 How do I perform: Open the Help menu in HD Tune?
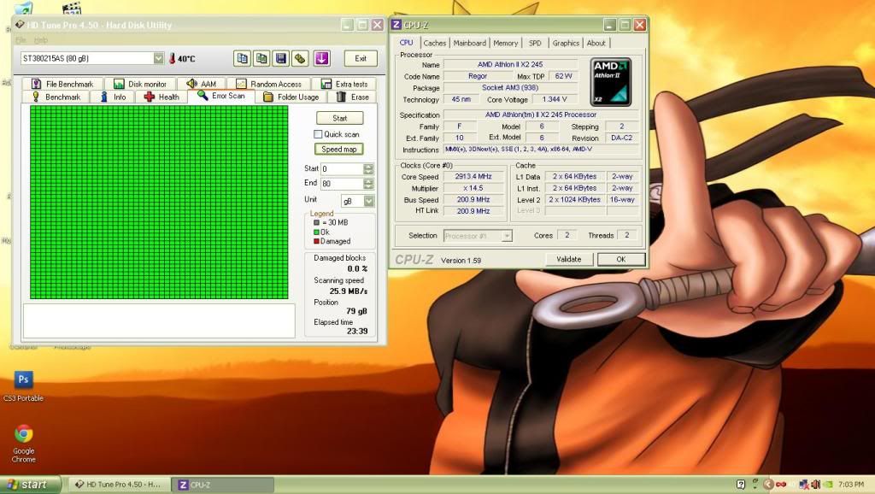[x=41, y=40]
